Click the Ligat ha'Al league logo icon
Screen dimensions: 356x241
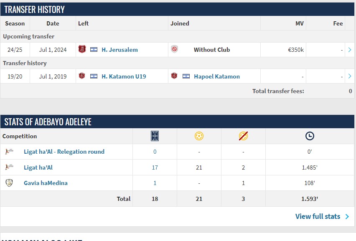coord(9,167)
